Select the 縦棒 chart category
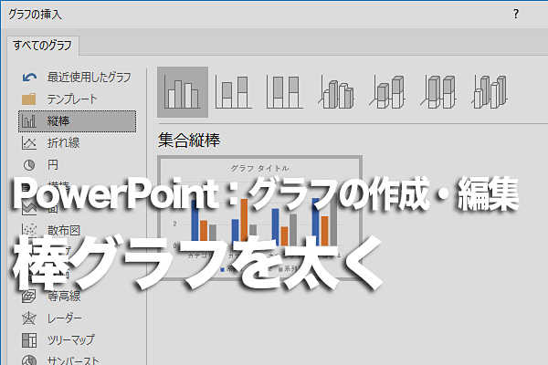548x365 pixels. pyautogui.click(x=77, y=121)
